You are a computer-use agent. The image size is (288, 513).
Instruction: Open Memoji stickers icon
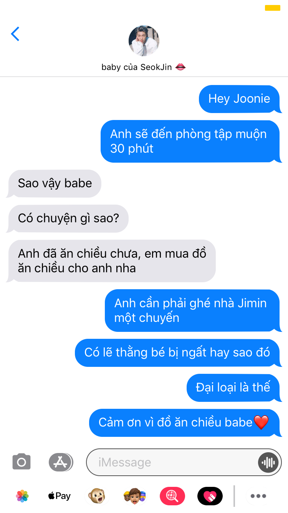134,496
